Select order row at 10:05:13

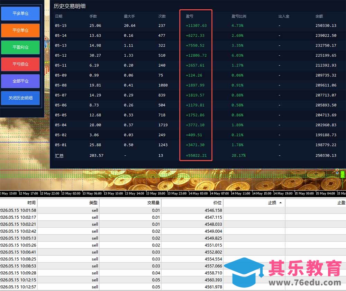[x=173, y=238]
